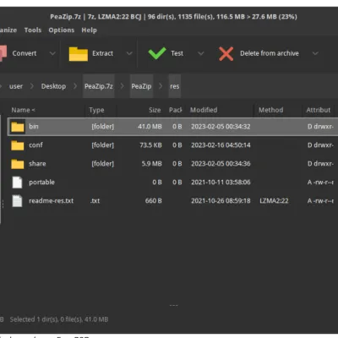Click LZMA2:22 method cell
Screen dimensions: 338x338
pos(274,201)
